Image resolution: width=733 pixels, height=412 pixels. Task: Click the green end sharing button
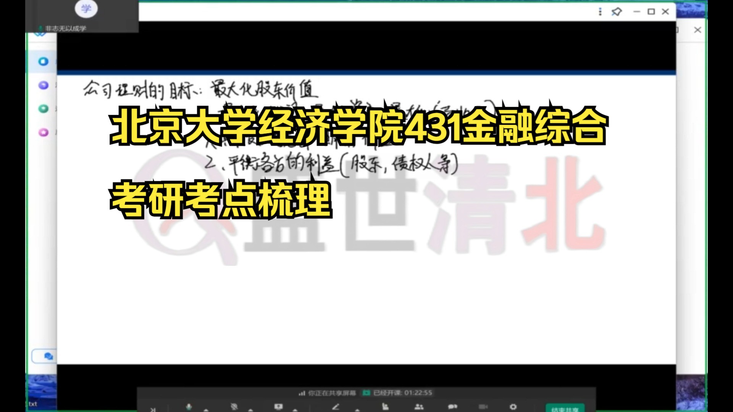tap(565, 408)
